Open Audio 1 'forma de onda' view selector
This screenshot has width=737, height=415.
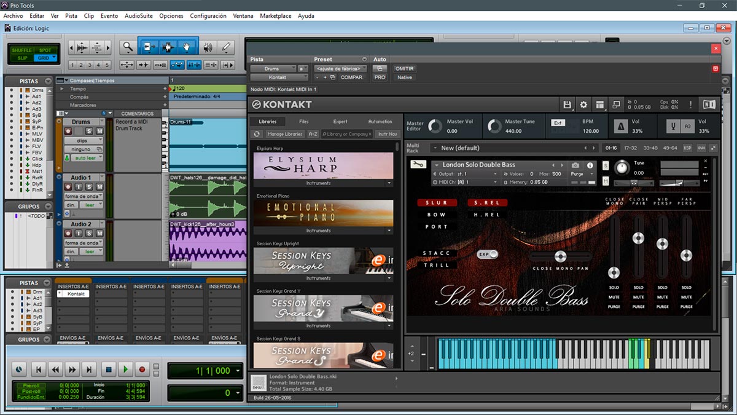click(83, 196)
